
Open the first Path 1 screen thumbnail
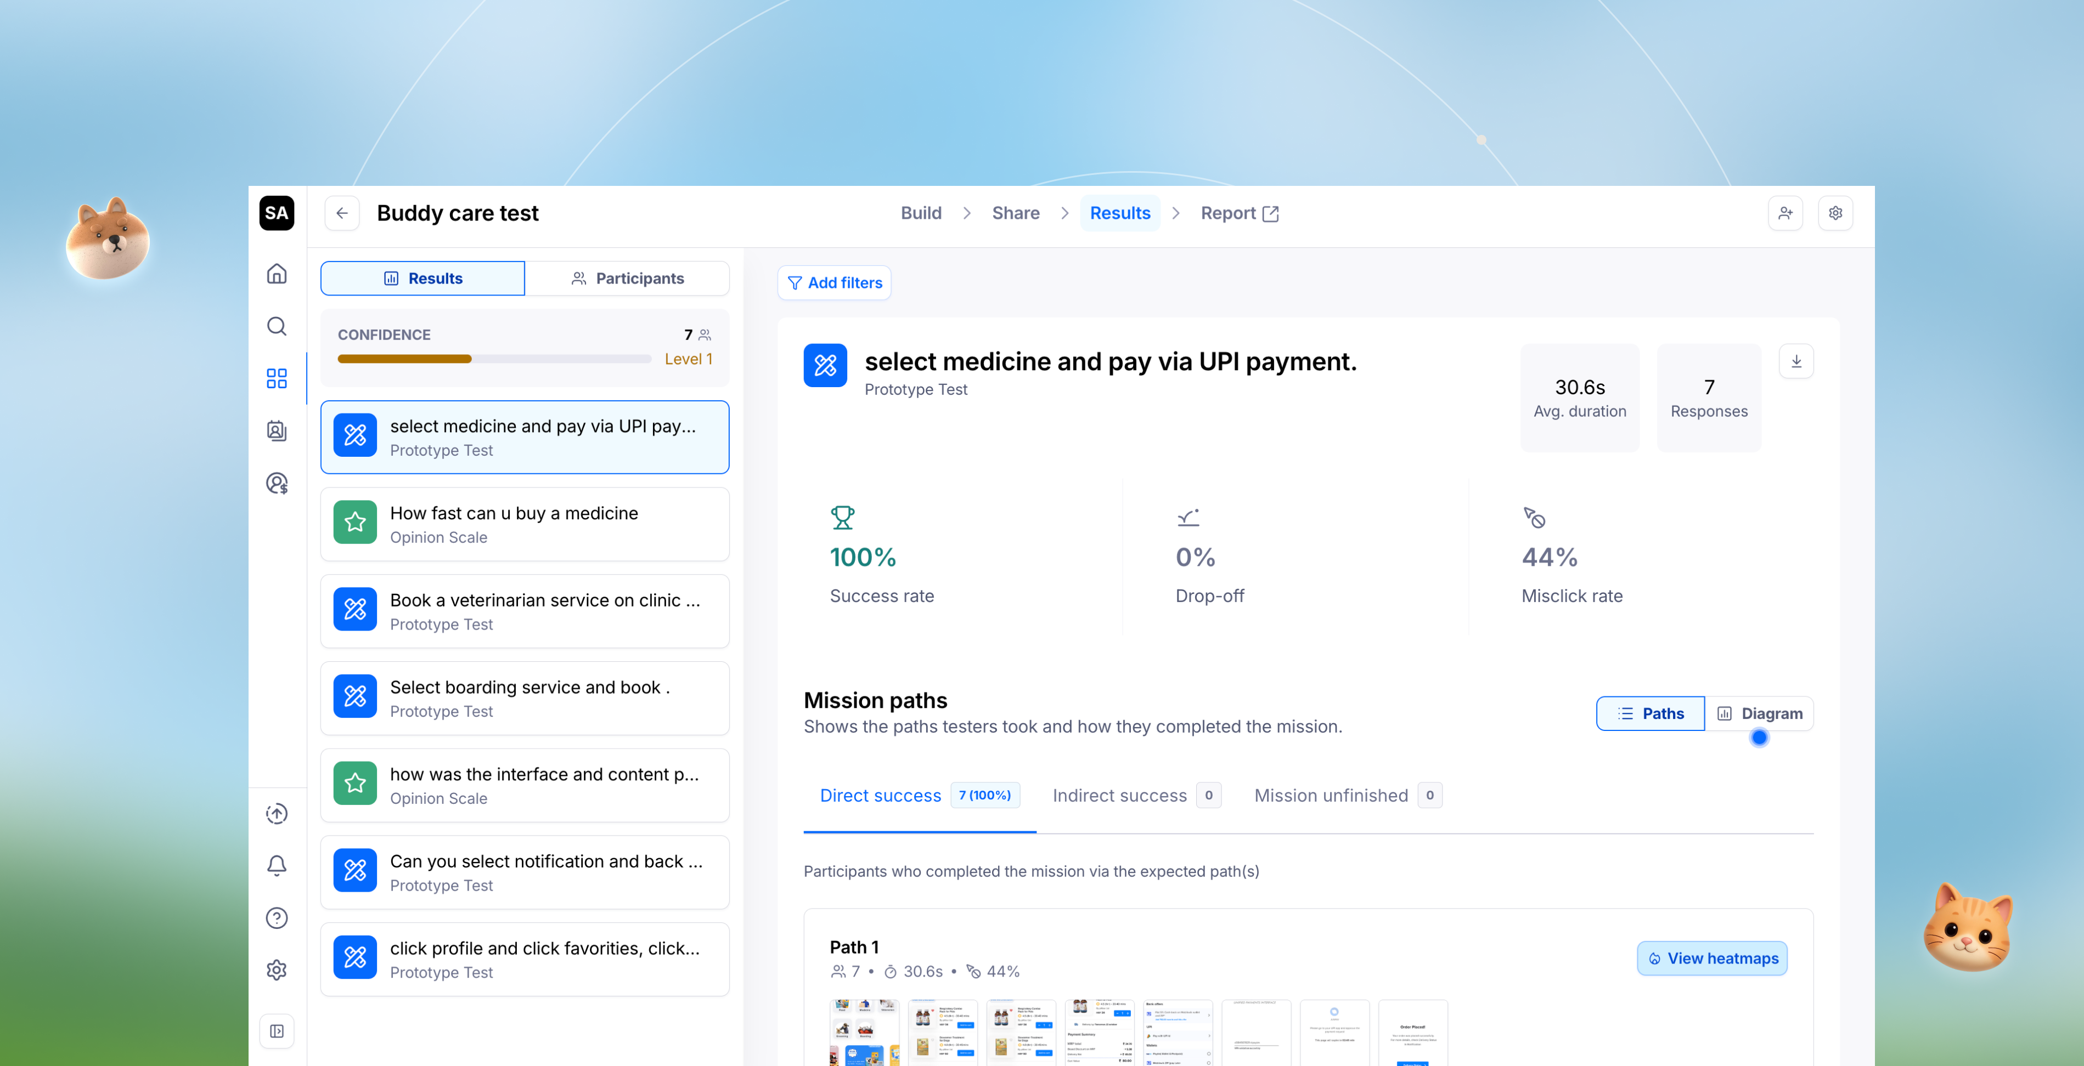point(864,1033)
